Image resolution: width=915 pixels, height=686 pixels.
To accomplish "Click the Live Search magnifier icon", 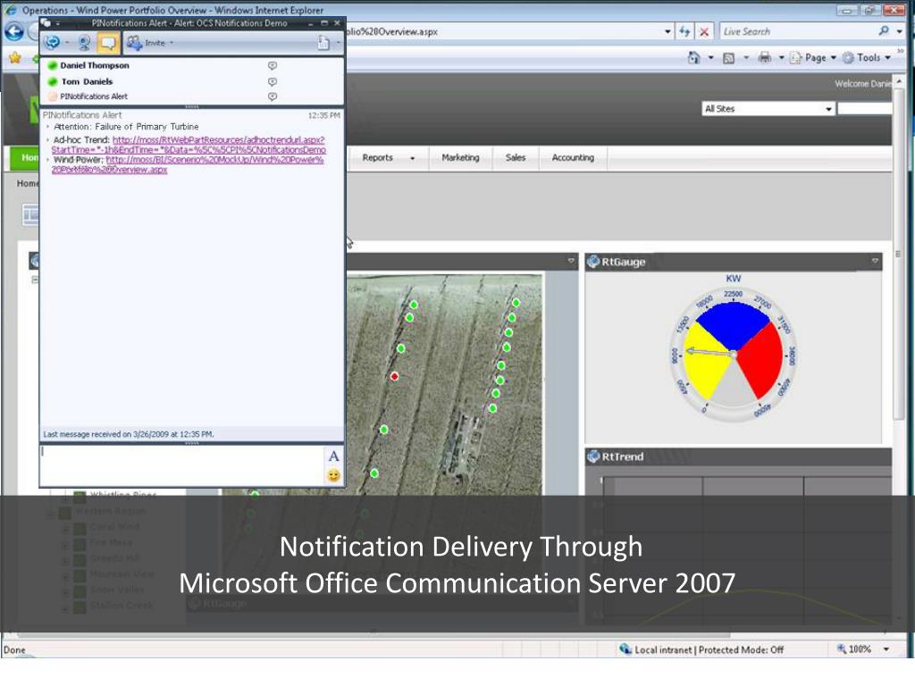I will pos(884,31).
